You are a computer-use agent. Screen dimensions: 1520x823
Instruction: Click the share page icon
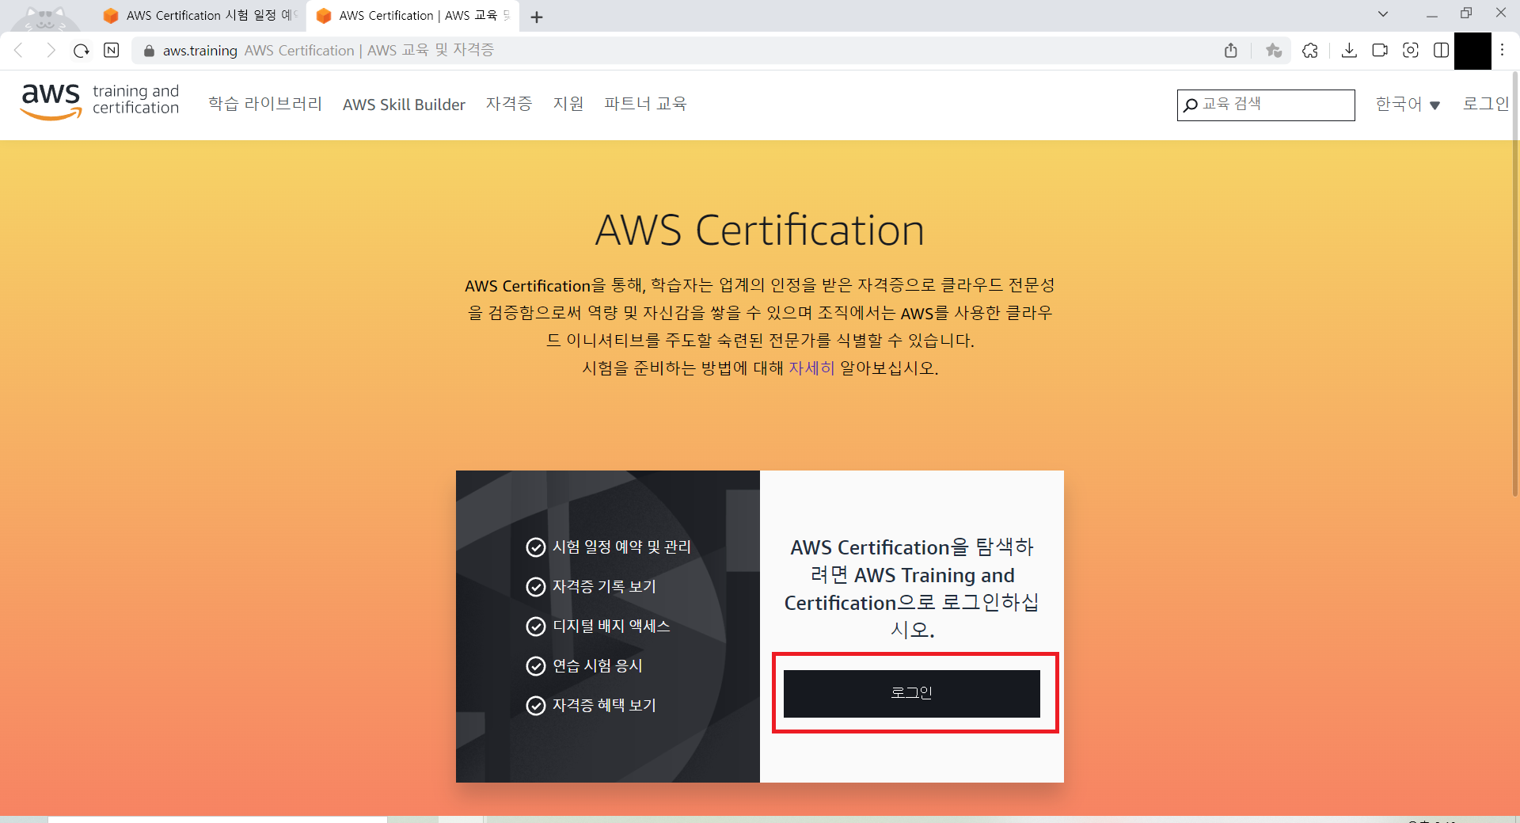(x=1230, y=51)
